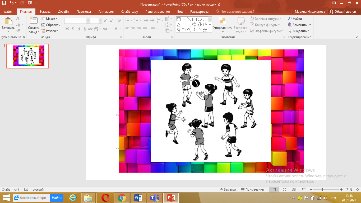The image size is (361, 203).
Task: Select the text box shape in gallery
Action: pyautogui.click(x=178, y=19)
